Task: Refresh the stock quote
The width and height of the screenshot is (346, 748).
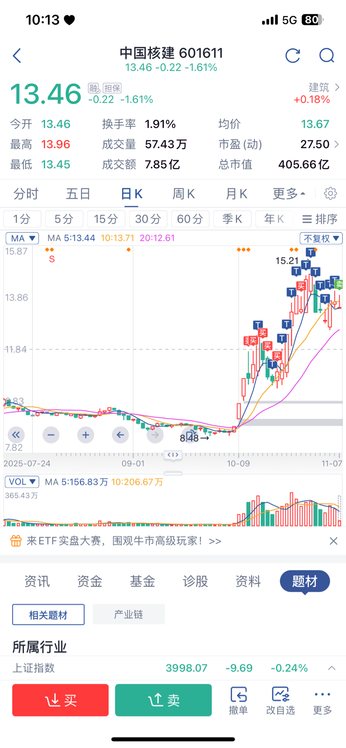Action: pos(292,56)
